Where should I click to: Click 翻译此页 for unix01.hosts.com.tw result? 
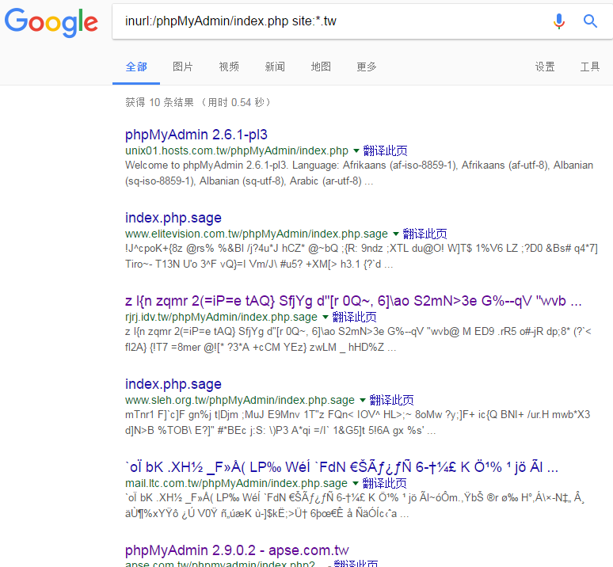point(385,150)
